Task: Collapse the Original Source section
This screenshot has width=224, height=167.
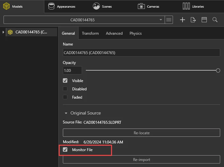Action: pyautogui.click(x=66, y=113)
